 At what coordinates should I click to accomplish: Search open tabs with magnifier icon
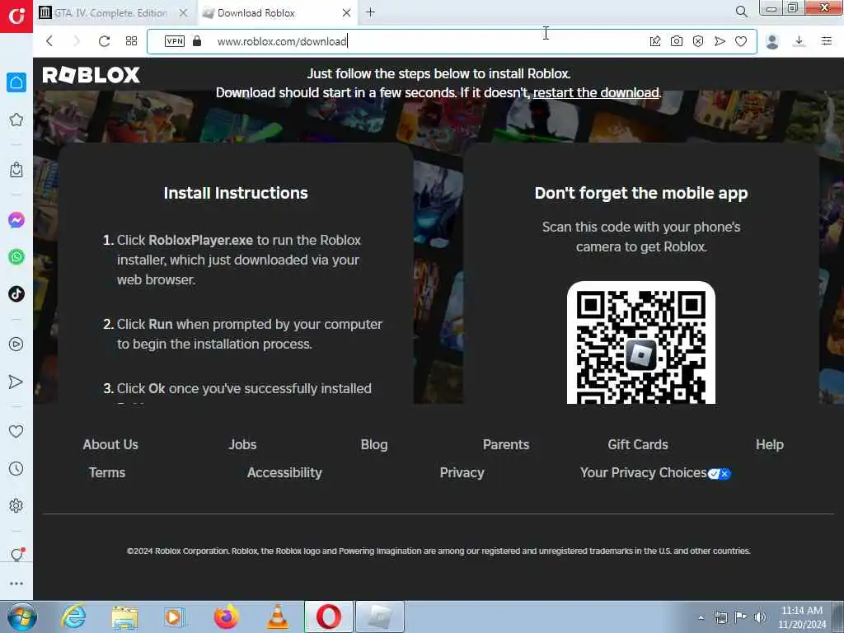click(741, 12)
